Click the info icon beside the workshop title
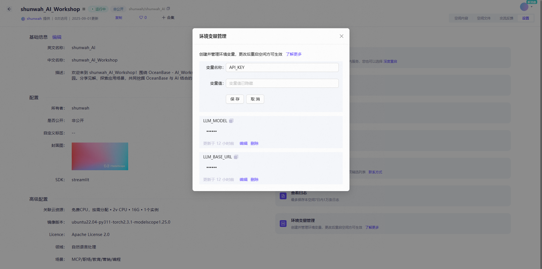The image size is (542, 269). 84,9
